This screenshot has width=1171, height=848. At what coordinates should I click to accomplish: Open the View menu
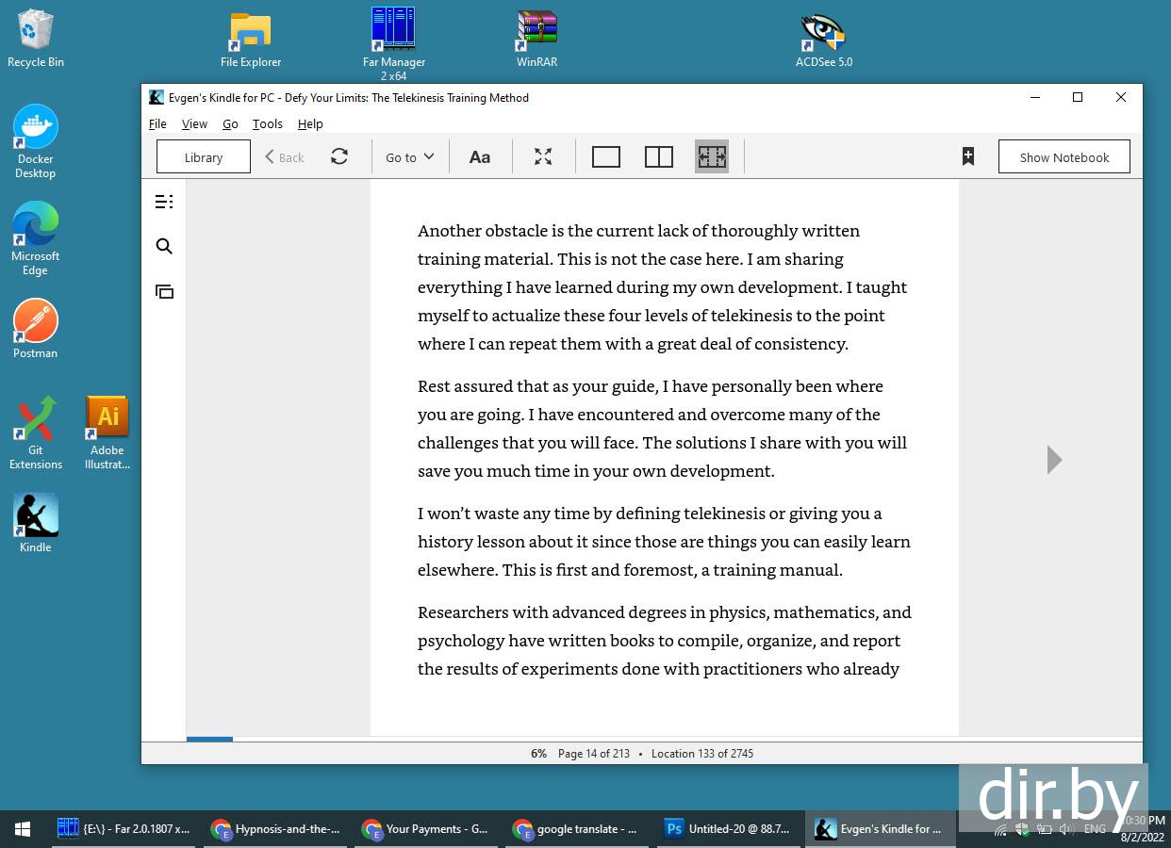point(194,123)
